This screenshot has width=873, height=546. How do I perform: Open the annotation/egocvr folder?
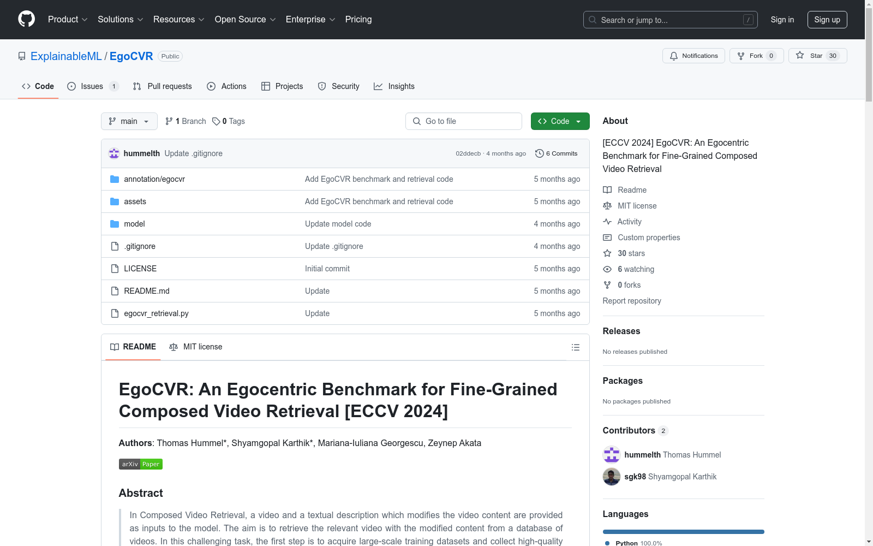pos(154,179)
